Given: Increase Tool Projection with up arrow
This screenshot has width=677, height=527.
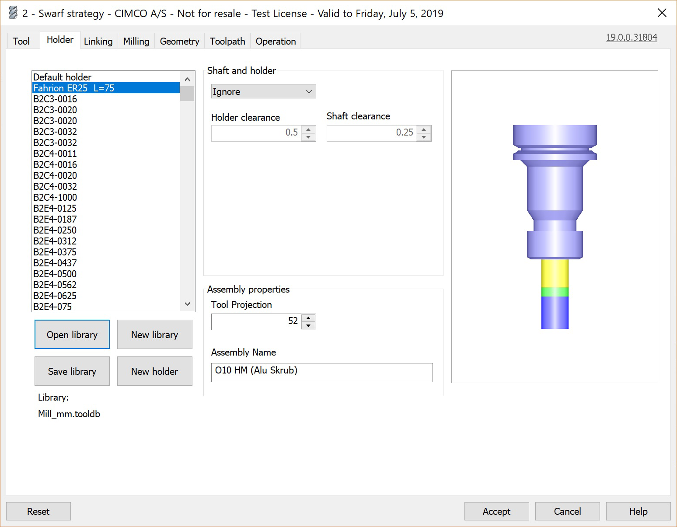Looking at the screenshot, I should click(308, 318).
